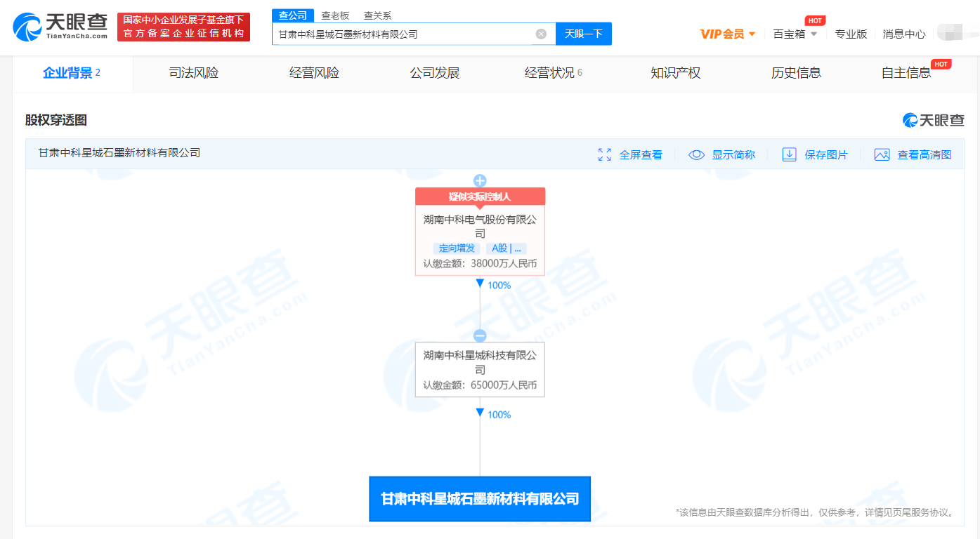Collapse 湖南中科星城科技 node with minus icon
The width and height of the screenshot is (980, 539).
(x=480, y=335)
